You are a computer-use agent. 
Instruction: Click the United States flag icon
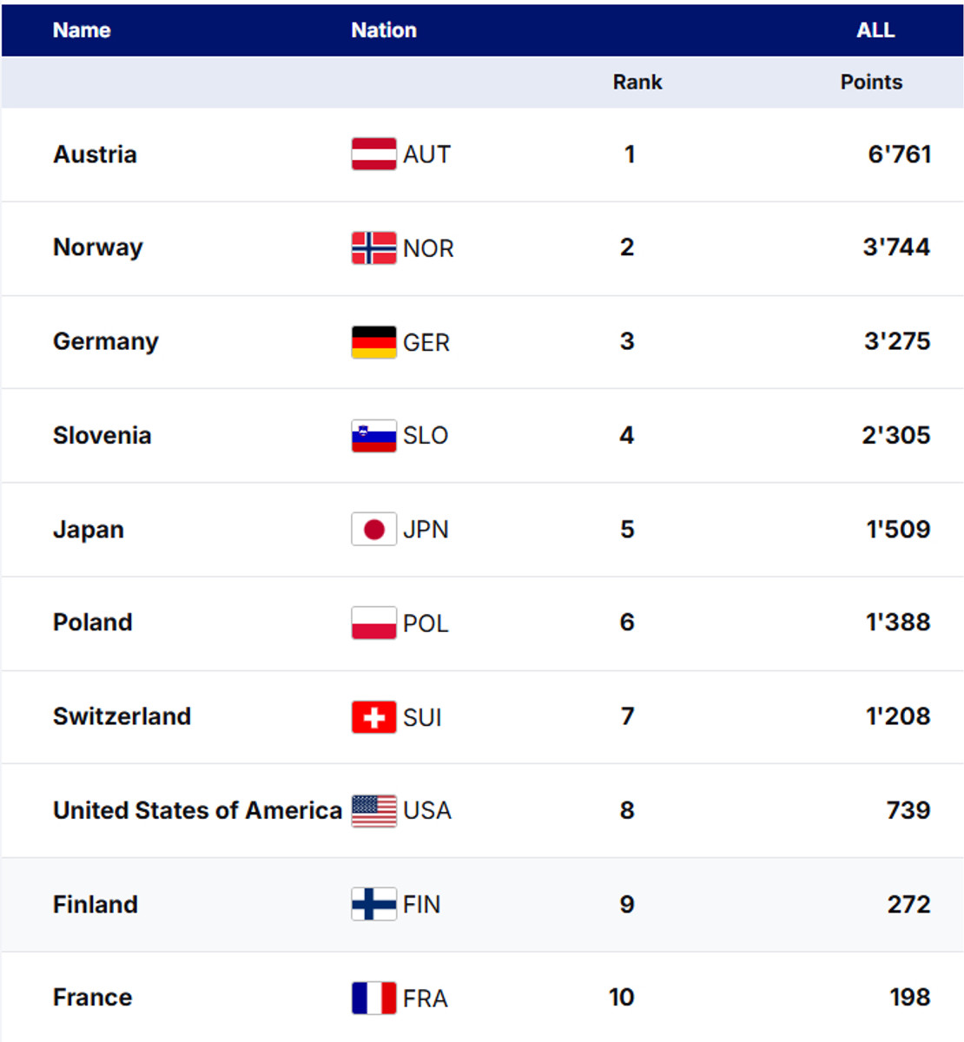(373, 811)
